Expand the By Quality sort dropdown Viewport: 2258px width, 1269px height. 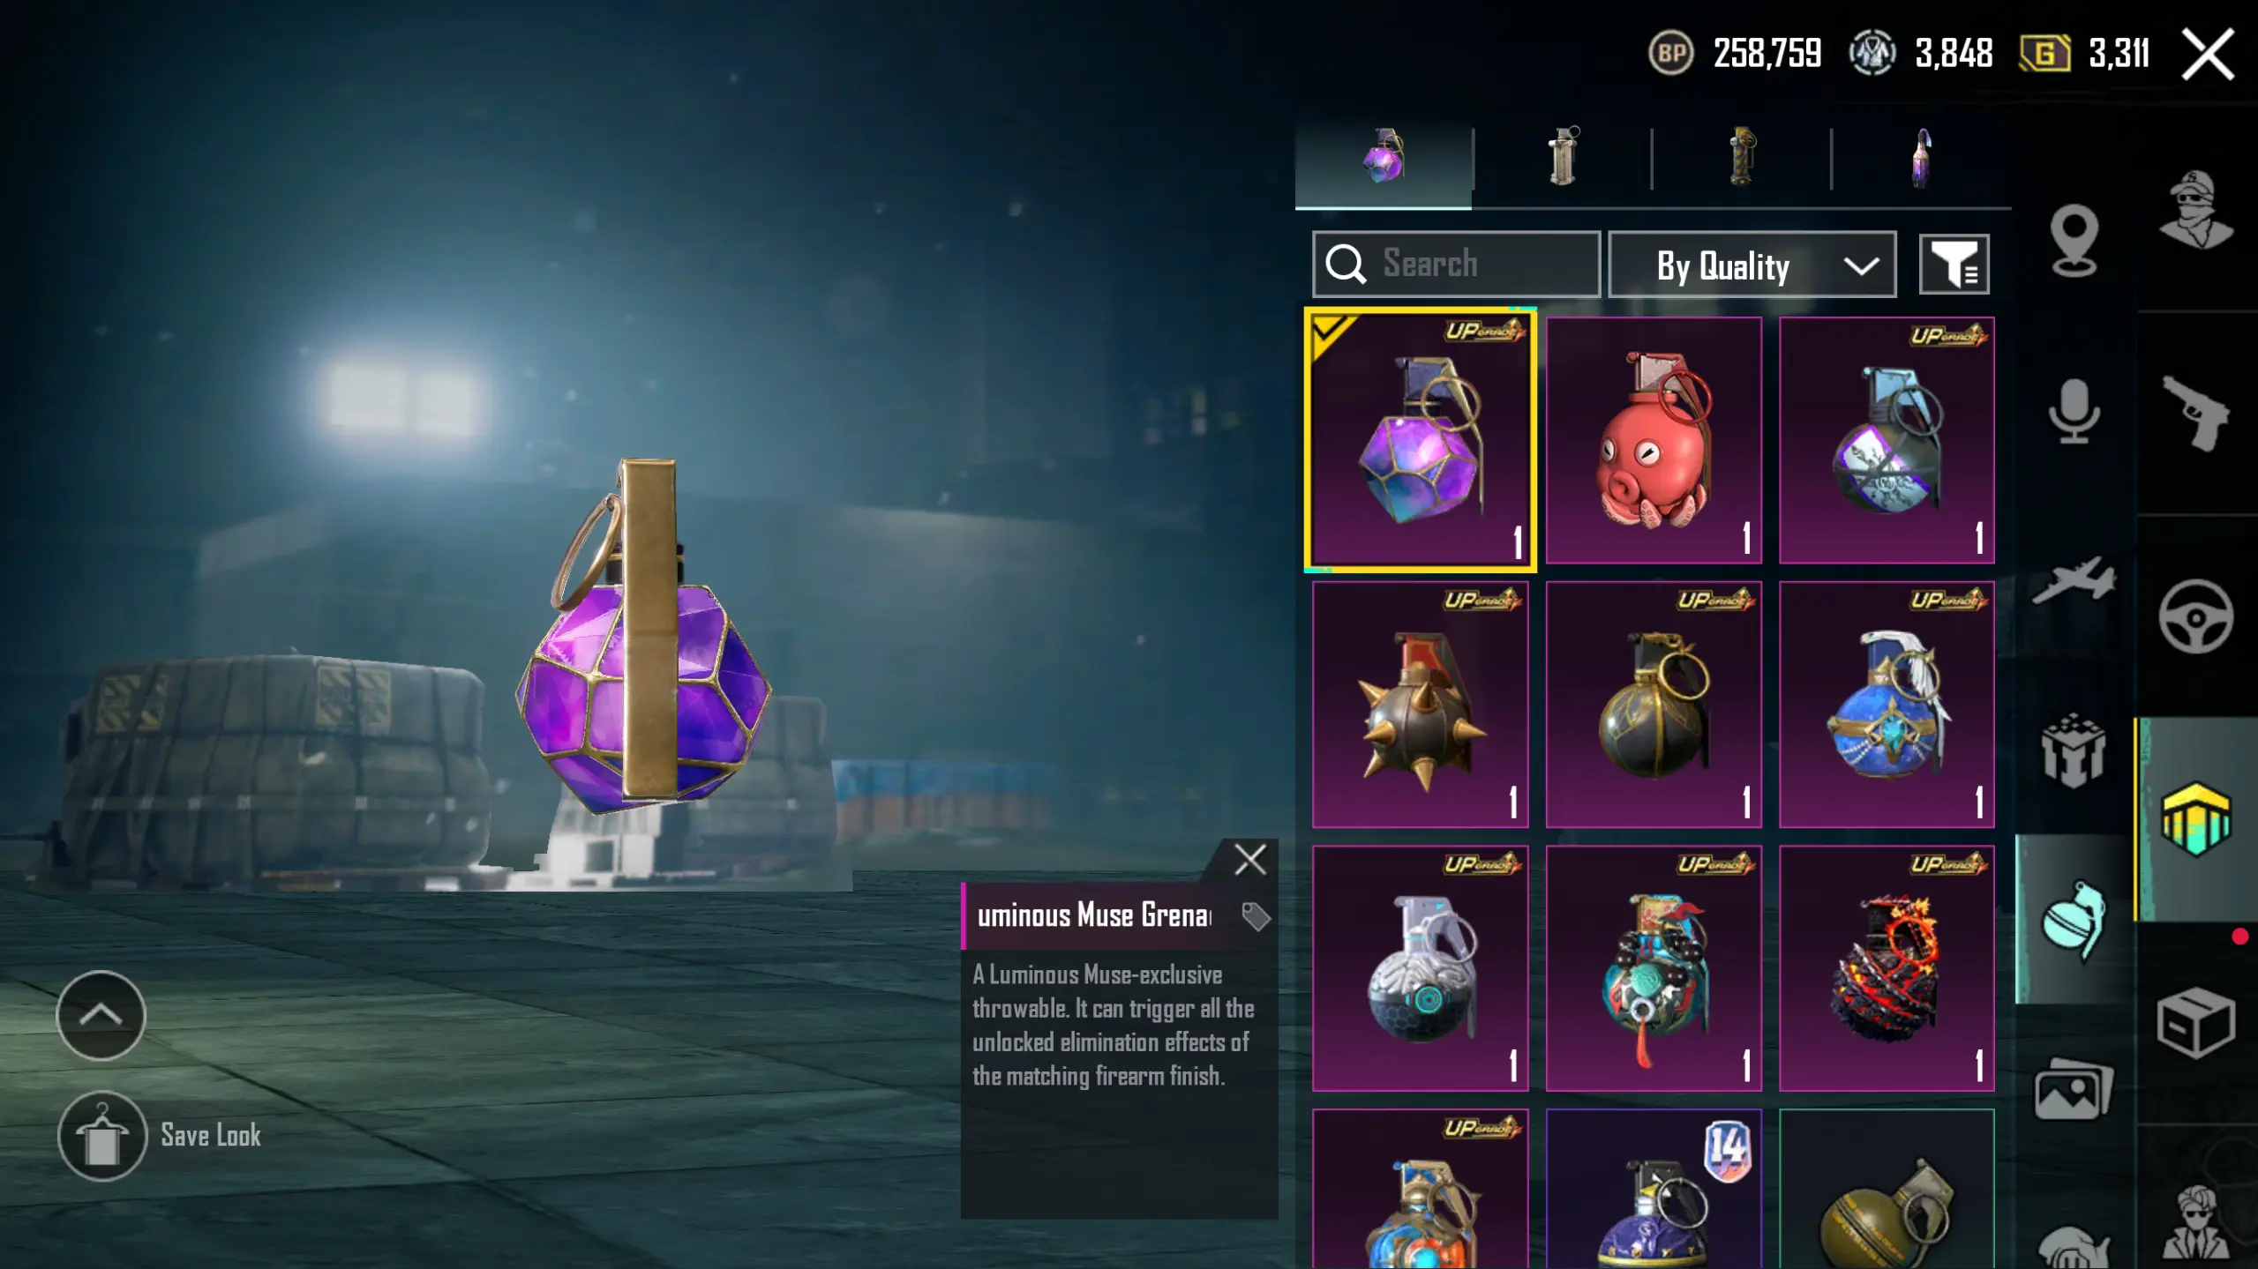[1752, 265]
